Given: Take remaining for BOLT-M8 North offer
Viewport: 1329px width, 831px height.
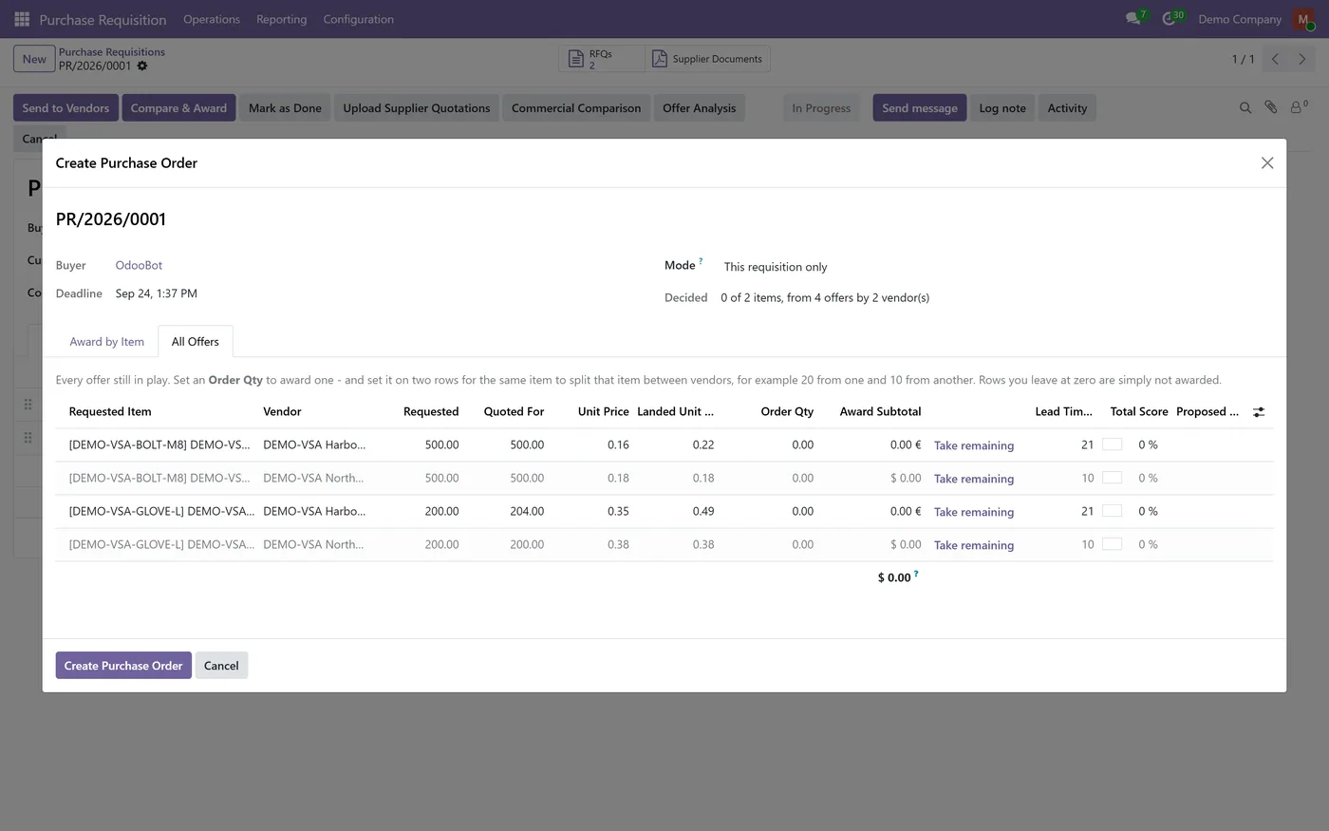Looking at the screenshot, I should click(974, 479).
